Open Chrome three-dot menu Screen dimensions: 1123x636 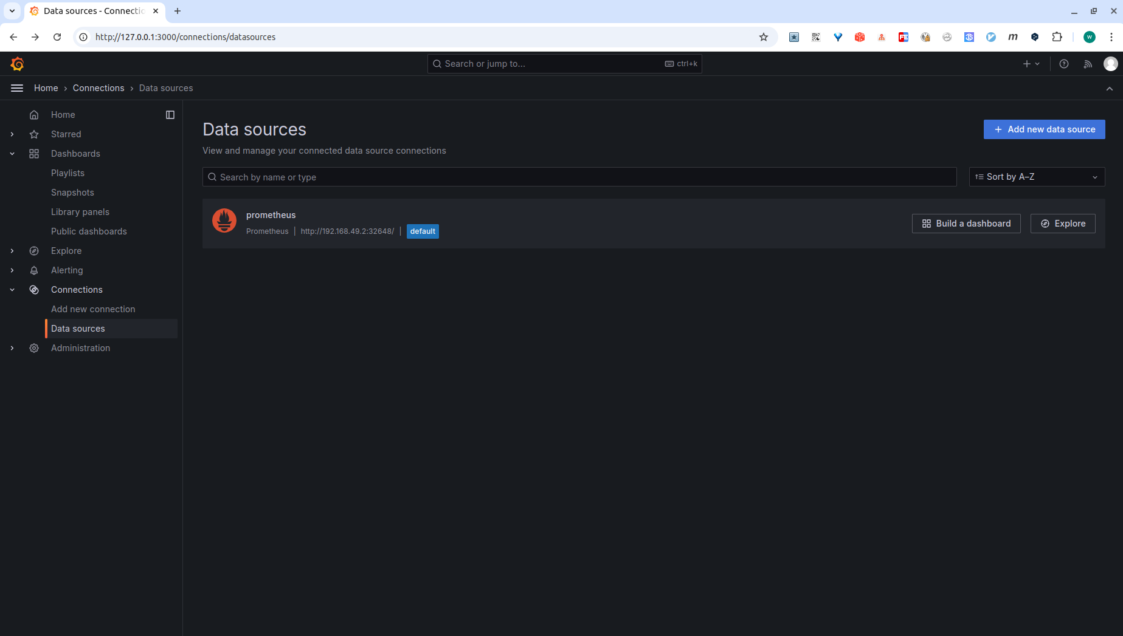1111,37
